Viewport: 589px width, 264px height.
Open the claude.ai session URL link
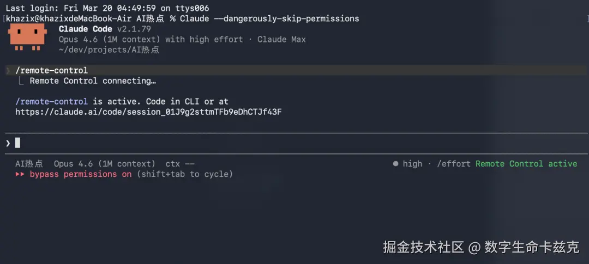[148, 112]
